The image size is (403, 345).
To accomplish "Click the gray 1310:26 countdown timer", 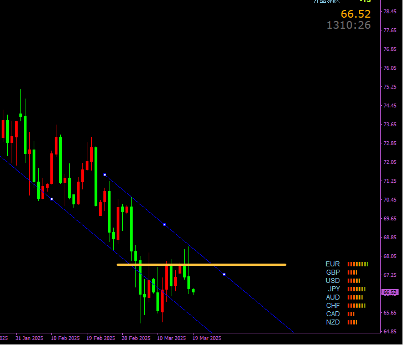I will click(348, 25).
